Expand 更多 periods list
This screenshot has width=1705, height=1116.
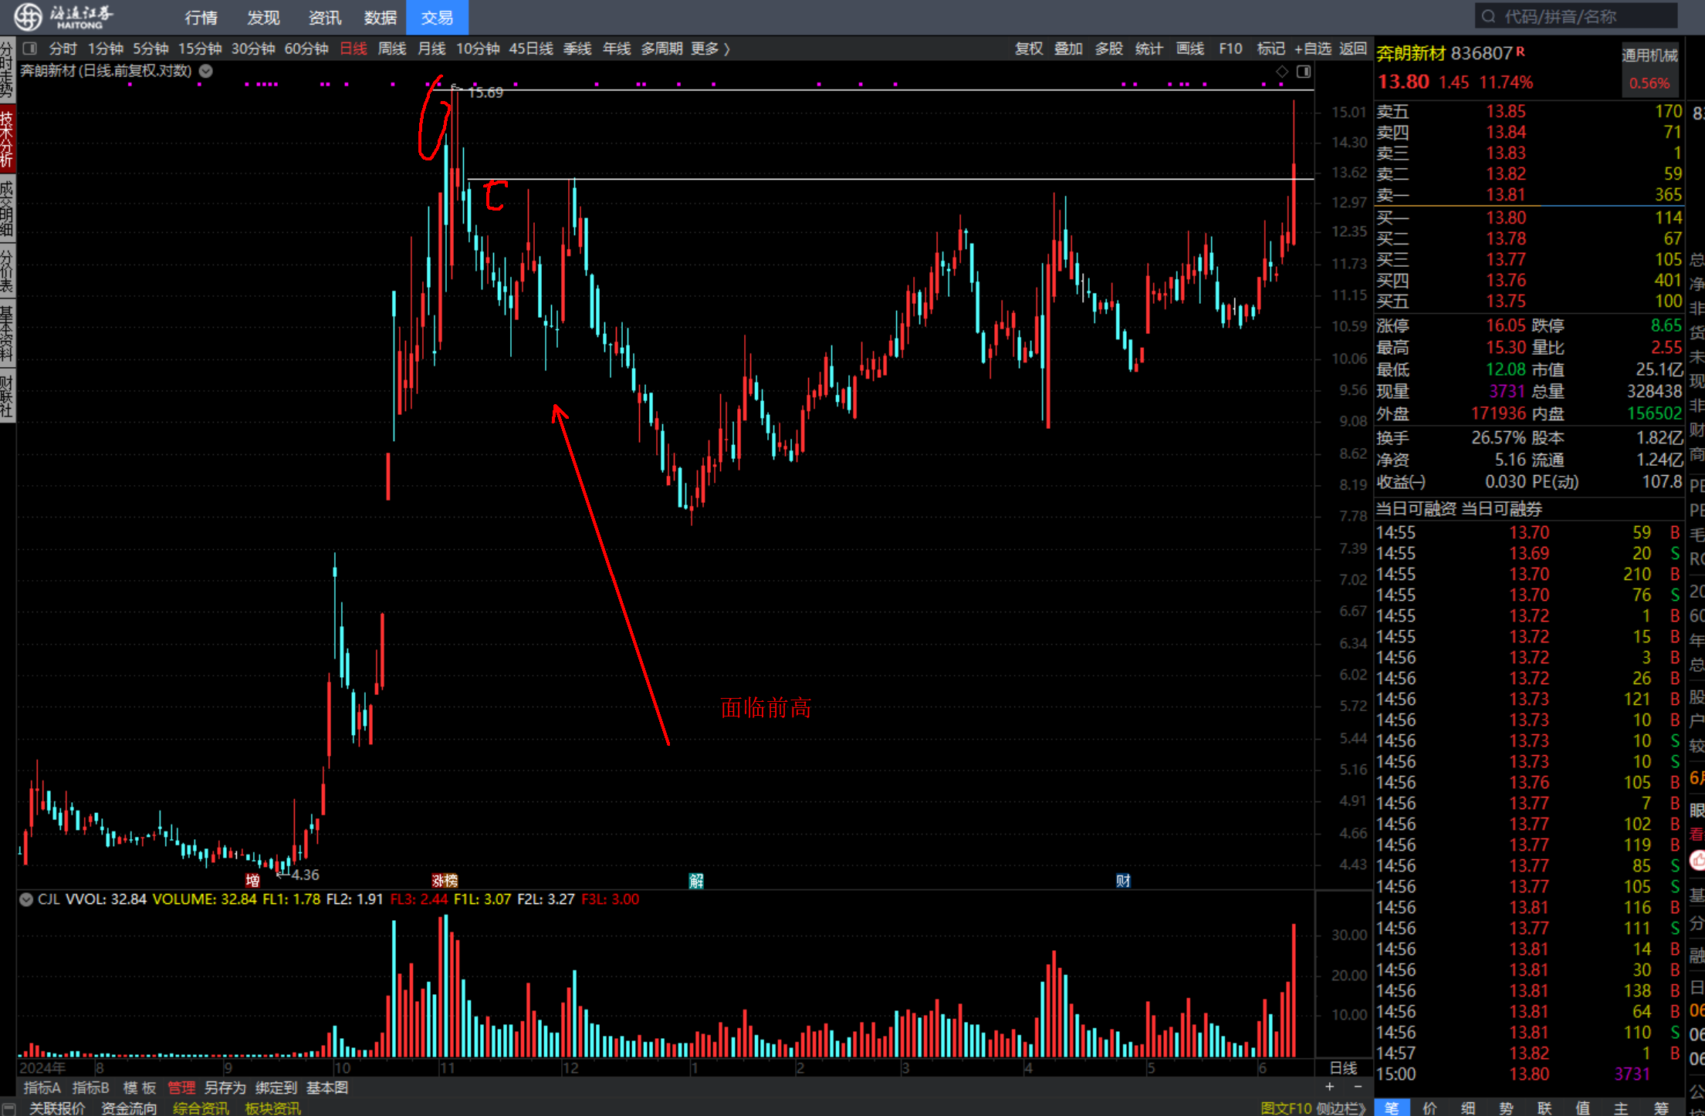(x=710, y=49)
